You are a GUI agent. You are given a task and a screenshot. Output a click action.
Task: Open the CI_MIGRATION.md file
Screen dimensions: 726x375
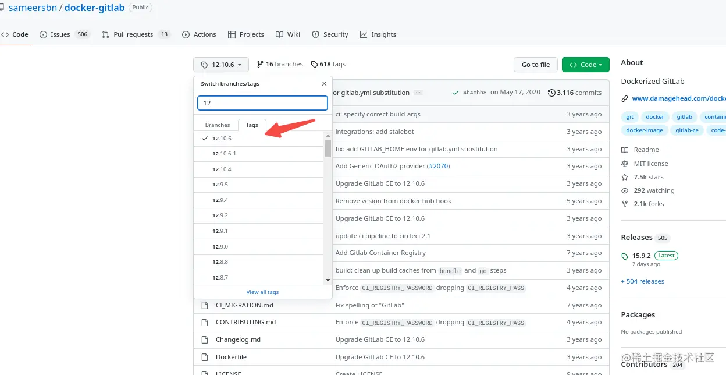tap(244, 305)
